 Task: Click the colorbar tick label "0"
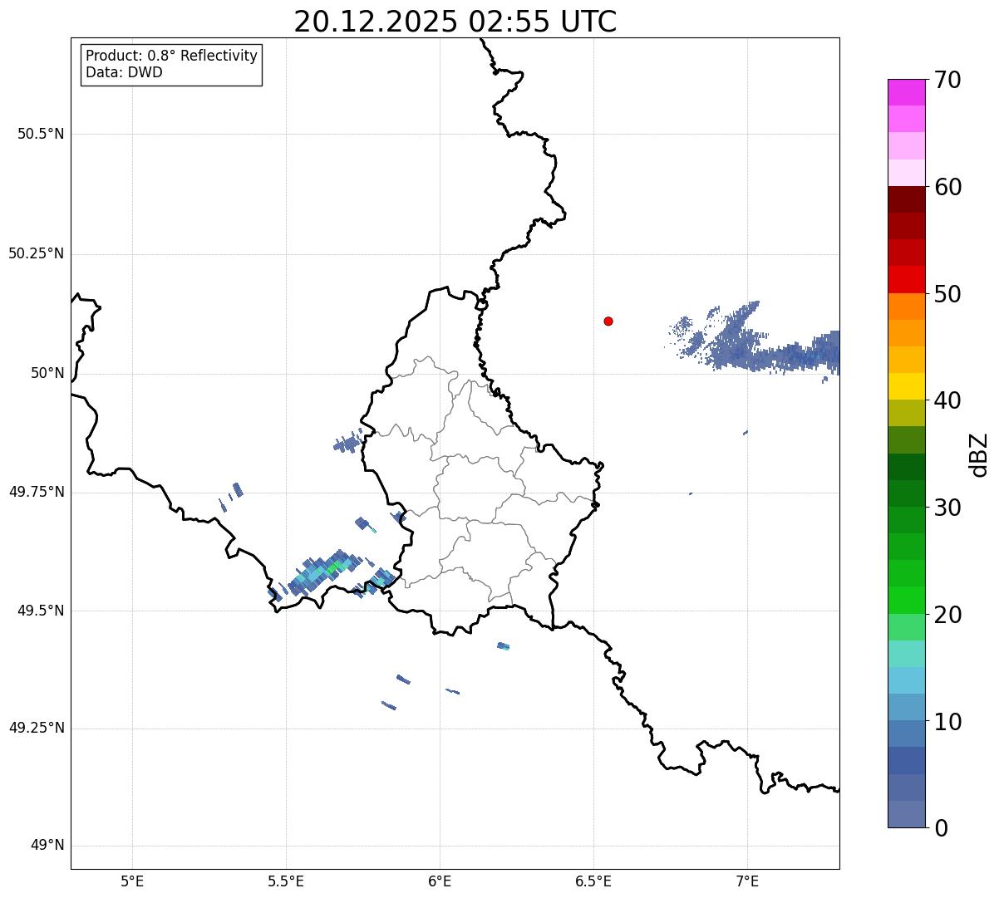940,828
